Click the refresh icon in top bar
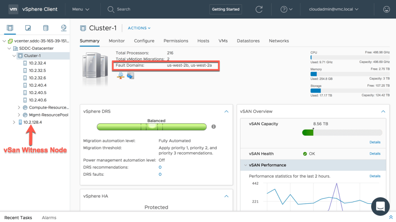The height and width of the screenshot is (222, 396). 259,9
